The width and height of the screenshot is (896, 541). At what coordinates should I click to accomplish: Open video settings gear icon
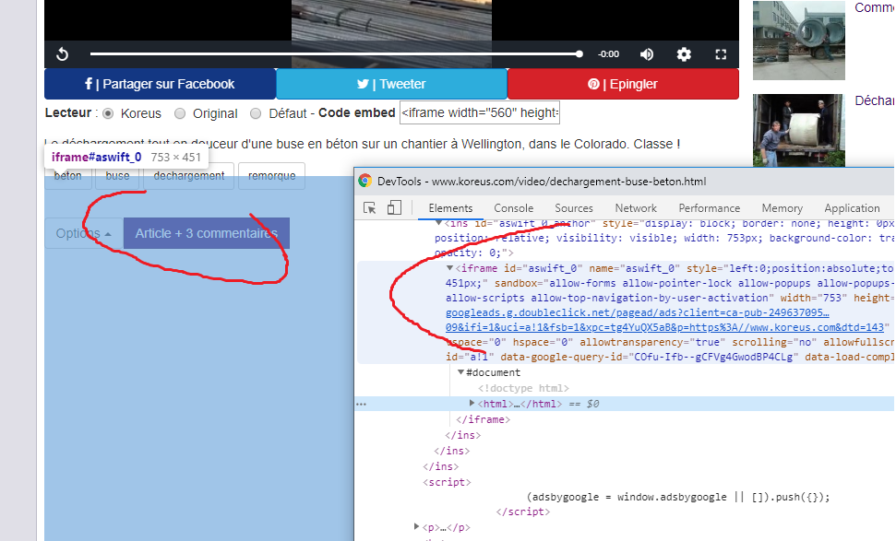click(x=684, y=54)
